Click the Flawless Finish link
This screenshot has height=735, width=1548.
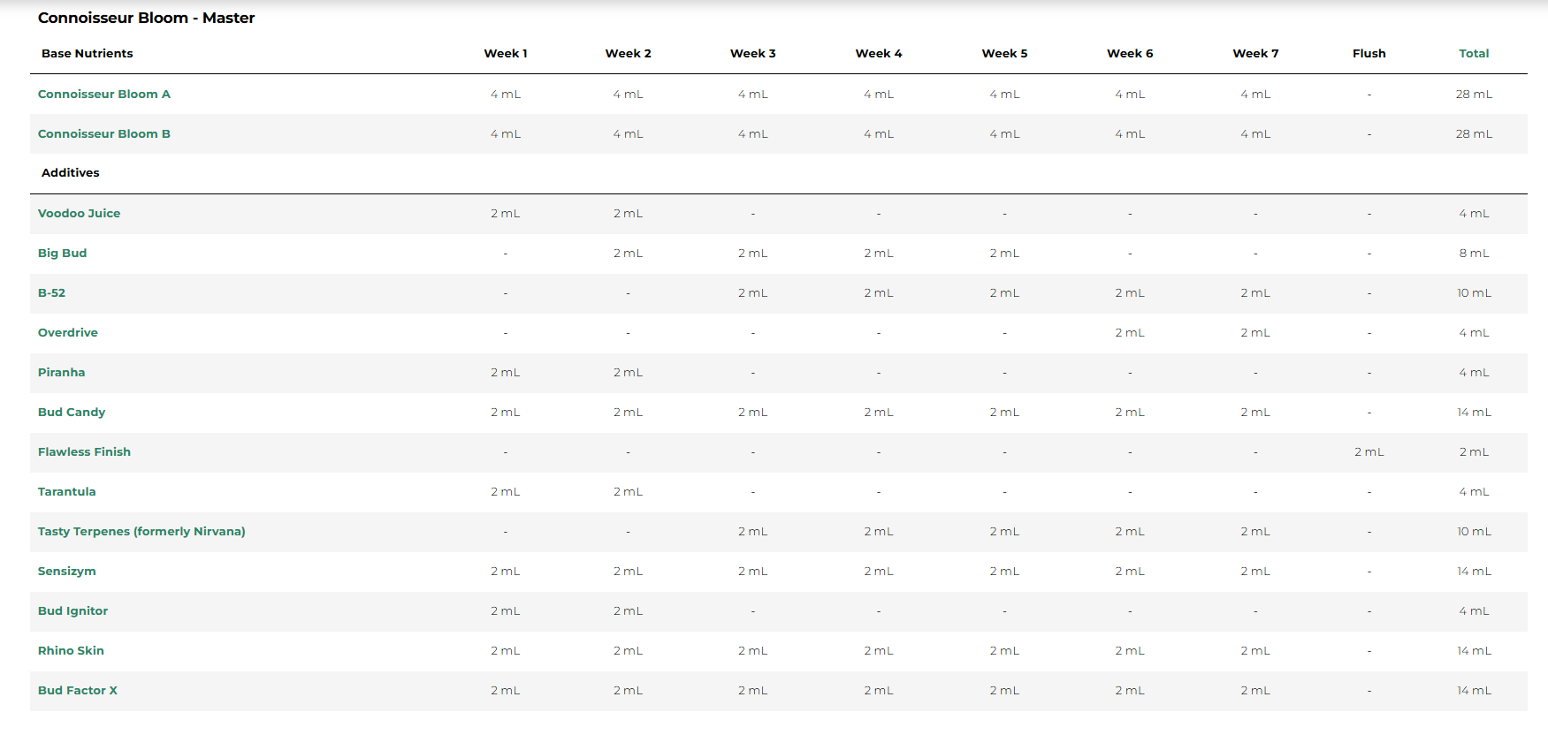pos(84,452)
